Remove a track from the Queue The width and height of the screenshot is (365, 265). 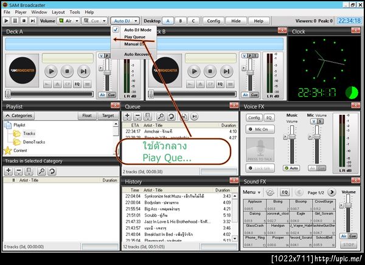(137, 116)
